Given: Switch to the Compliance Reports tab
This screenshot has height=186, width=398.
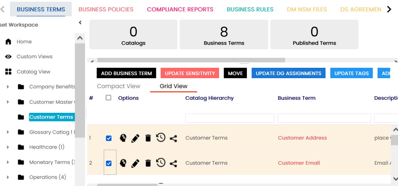Looking at the screenshot, I should (x=180, y=9).
